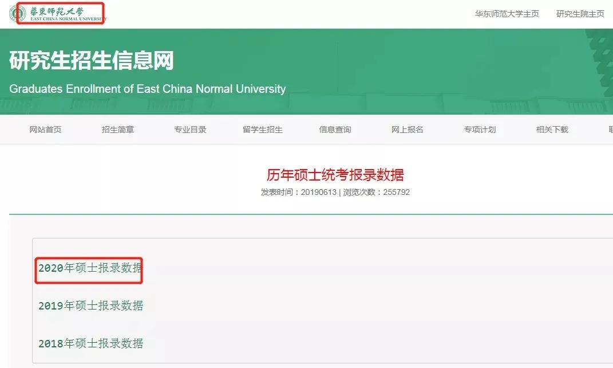The width and height of the screenshot is (613, 368).
Task: Open 留学生招生 navigation item
Action: coord(262,130)
